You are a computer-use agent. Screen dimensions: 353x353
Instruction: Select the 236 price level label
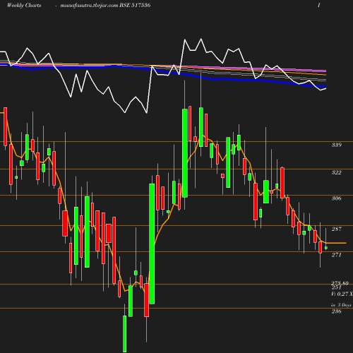coord(337,311)
